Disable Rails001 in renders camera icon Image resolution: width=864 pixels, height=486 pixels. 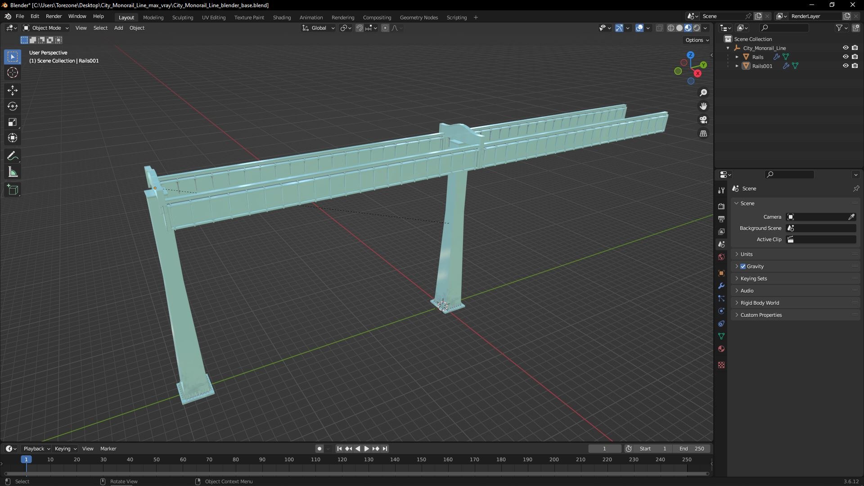pyautogui.click(x=855, y=66)
